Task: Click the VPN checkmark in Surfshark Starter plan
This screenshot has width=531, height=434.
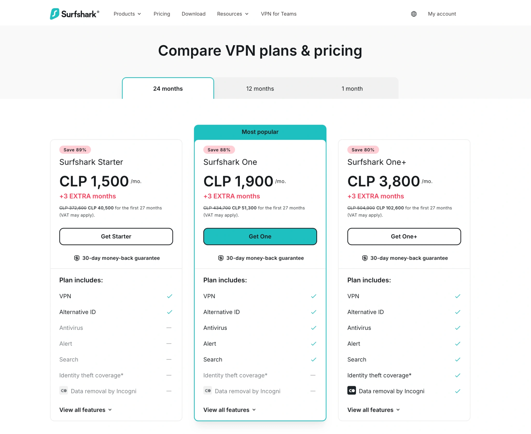Action: [x=170, y=296]
